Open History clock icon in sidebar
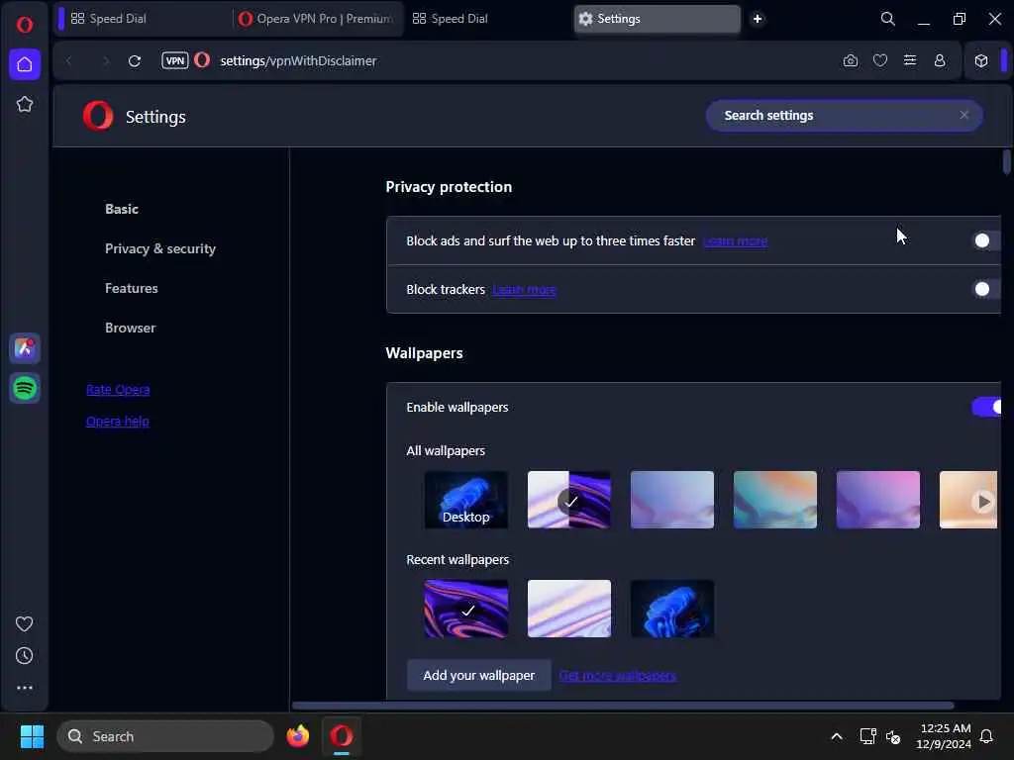The image size is (1014, 760). pos(24,656)
